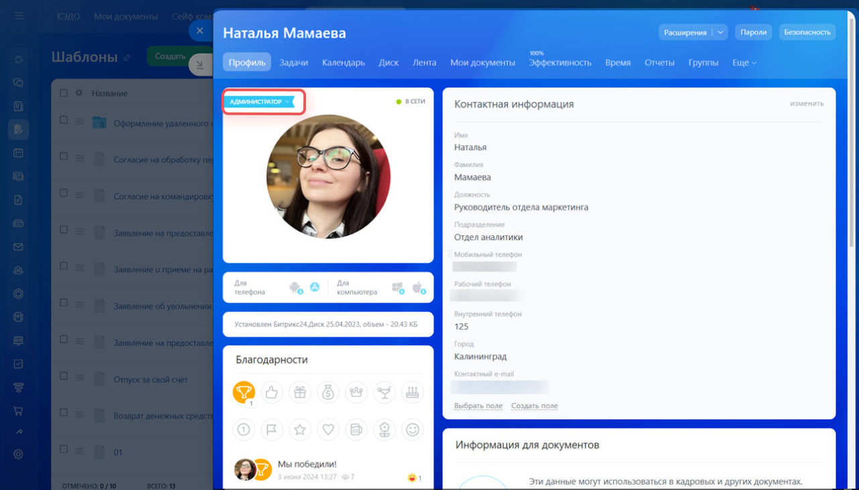This screenshot has width=859, height=490.
Task: Open the settings gear in left sidebar
Action: coord(18,454)
